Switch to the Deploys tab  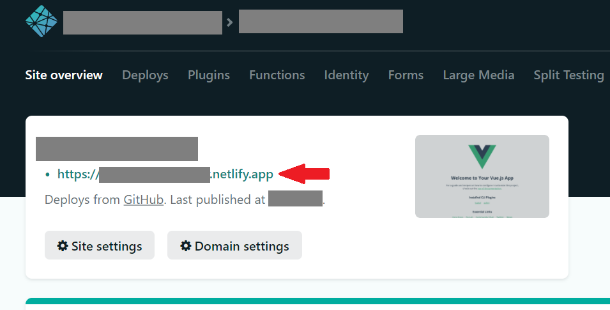pyautogui.click(x=145, y=75)
